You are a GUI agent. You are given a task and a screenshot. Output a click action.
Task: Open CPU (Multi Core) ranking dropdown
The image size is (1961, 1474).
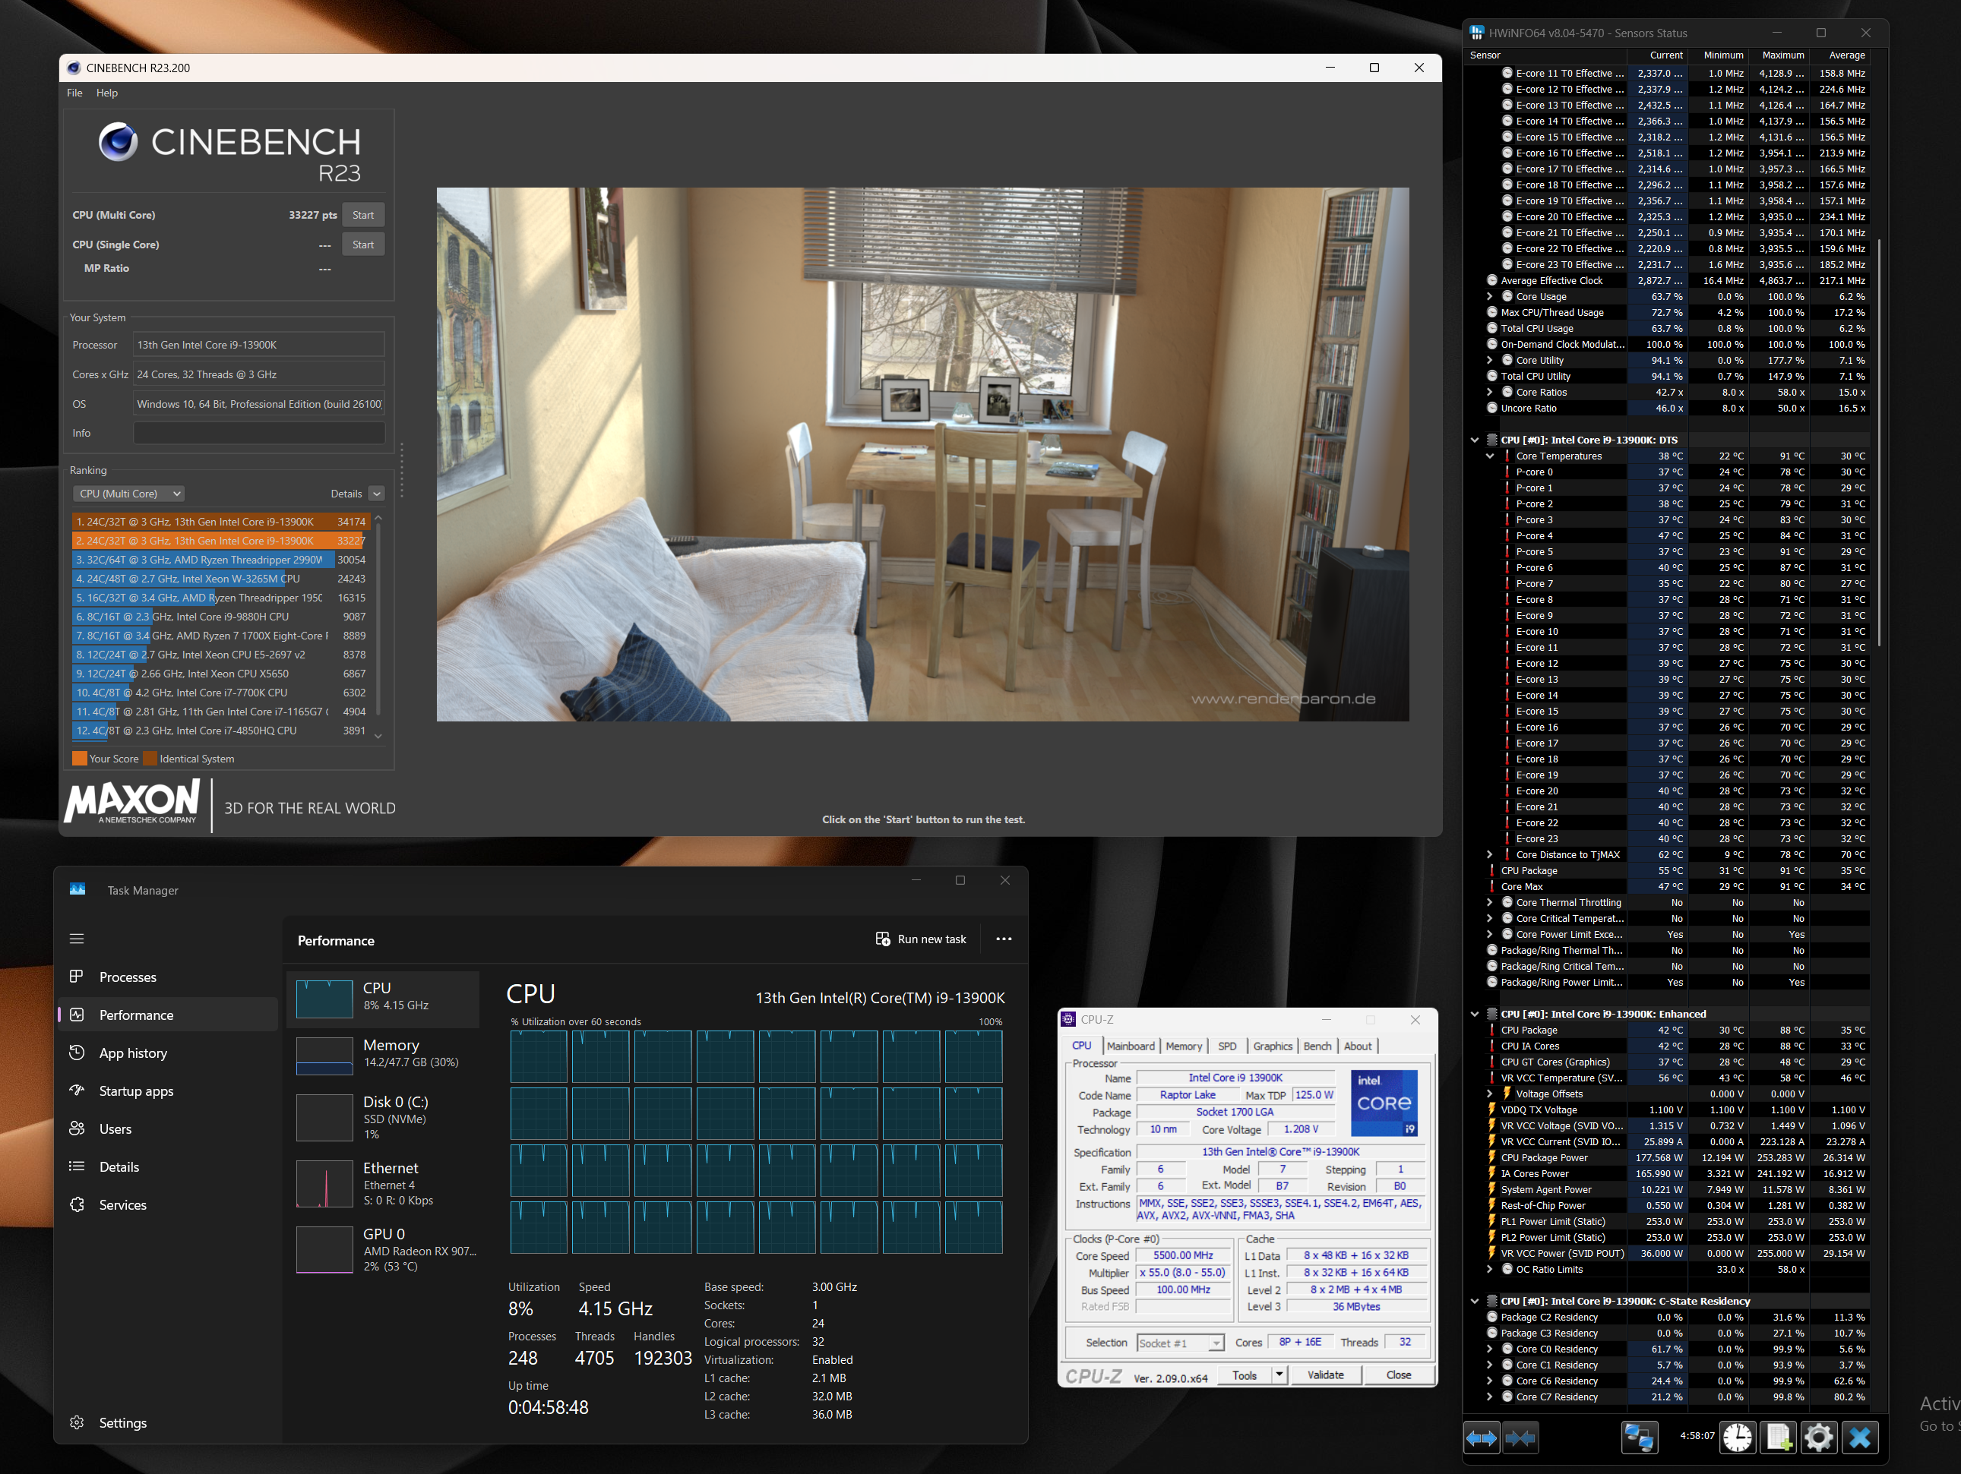128,494
